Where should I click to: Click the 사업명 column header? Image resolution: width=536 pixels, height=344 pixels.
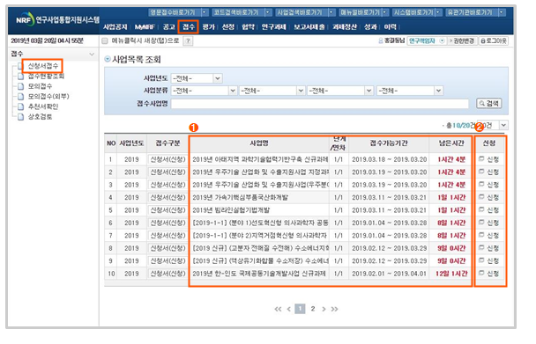click(x=259, y=143)
